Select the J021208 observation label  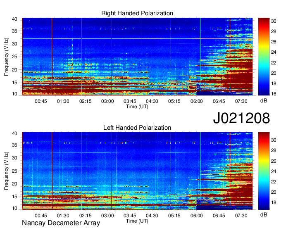(x=241, y=118)
